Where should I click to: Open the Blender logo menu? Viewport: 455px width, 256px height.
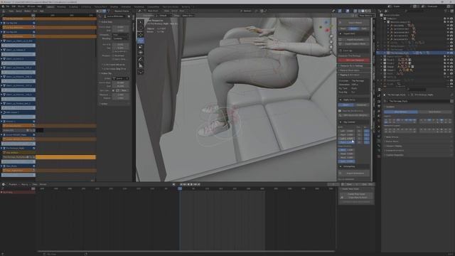[3, 6]
